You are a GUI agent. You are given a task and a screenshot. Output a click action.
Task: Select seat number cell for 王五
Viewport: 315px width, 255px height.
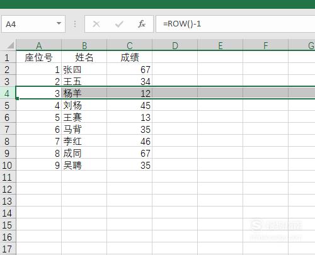point(39,81)
